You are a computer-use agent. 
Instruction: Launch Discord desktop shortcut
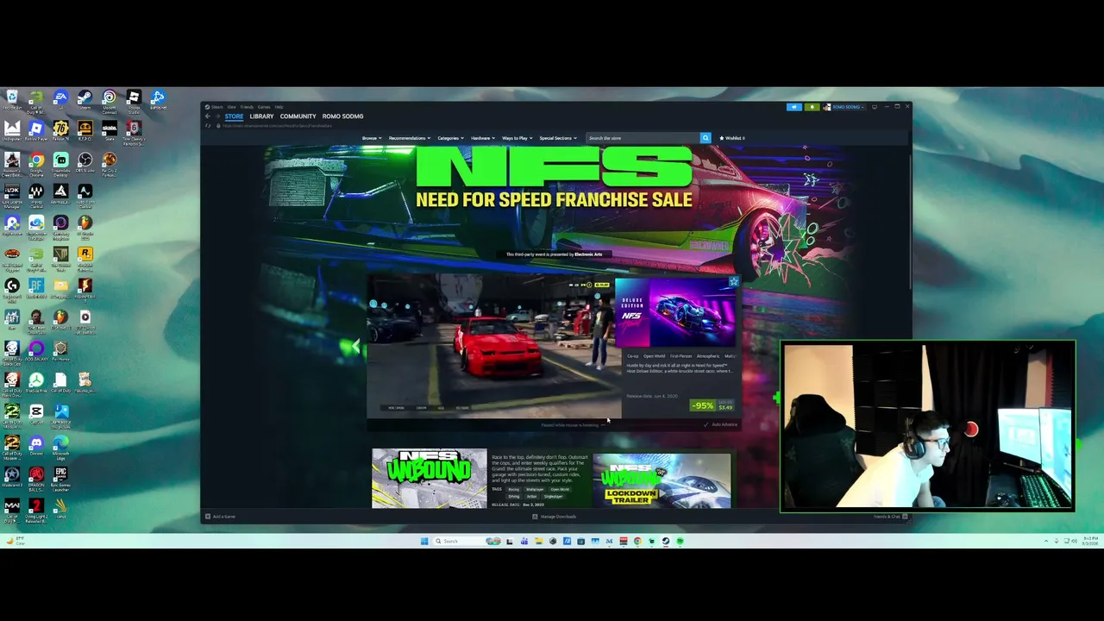[x=36, y=446]
